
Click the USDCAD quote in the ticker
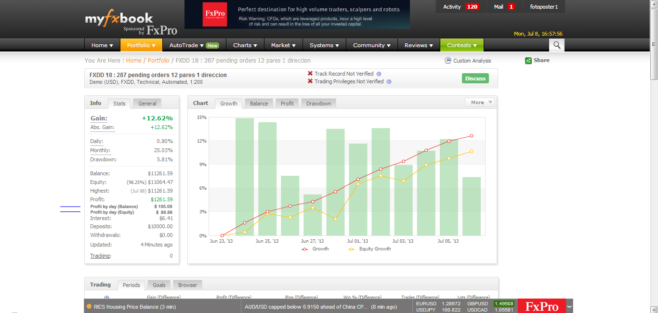pyautogui.click(x=491, y=310)
